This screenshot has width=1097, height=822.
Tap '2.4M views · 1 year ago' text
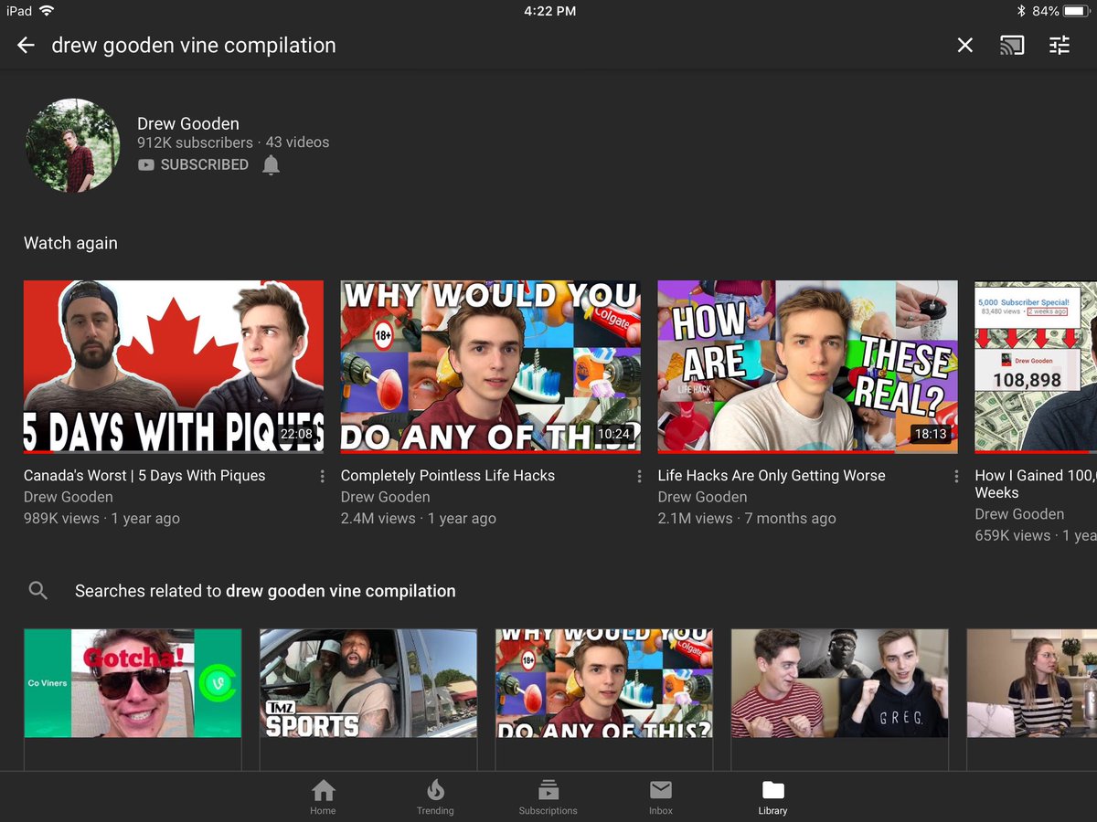coord(419,518)
